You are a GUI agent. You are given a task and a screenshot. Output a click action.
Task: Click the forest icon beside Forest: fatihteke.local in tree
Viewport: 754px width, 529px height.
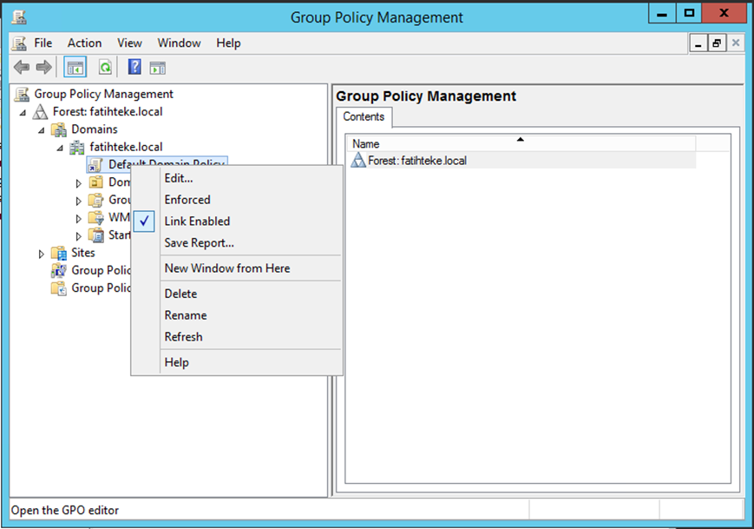coord(40,112)
